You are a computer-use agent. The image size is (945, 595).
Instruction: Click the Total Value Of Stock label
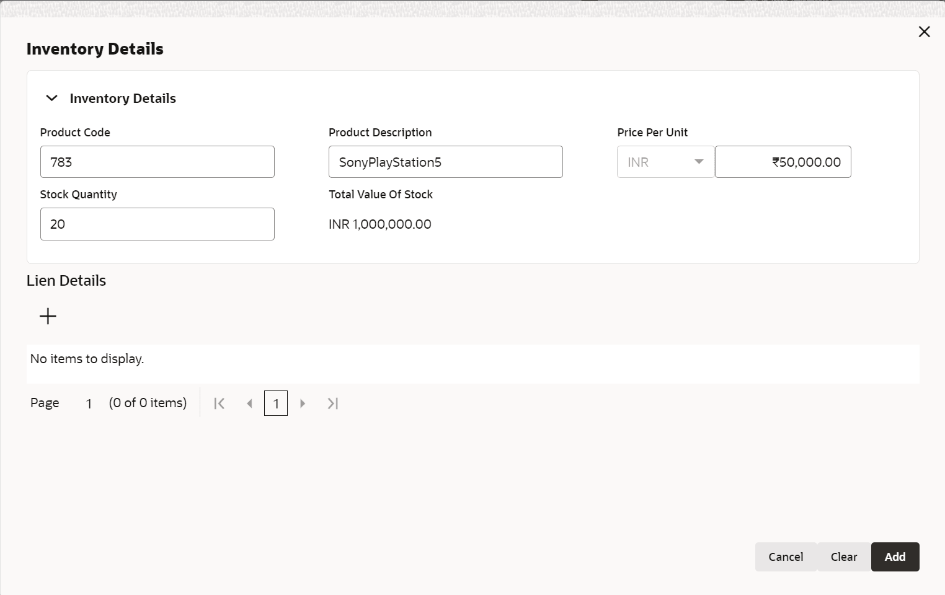(381, 194)
